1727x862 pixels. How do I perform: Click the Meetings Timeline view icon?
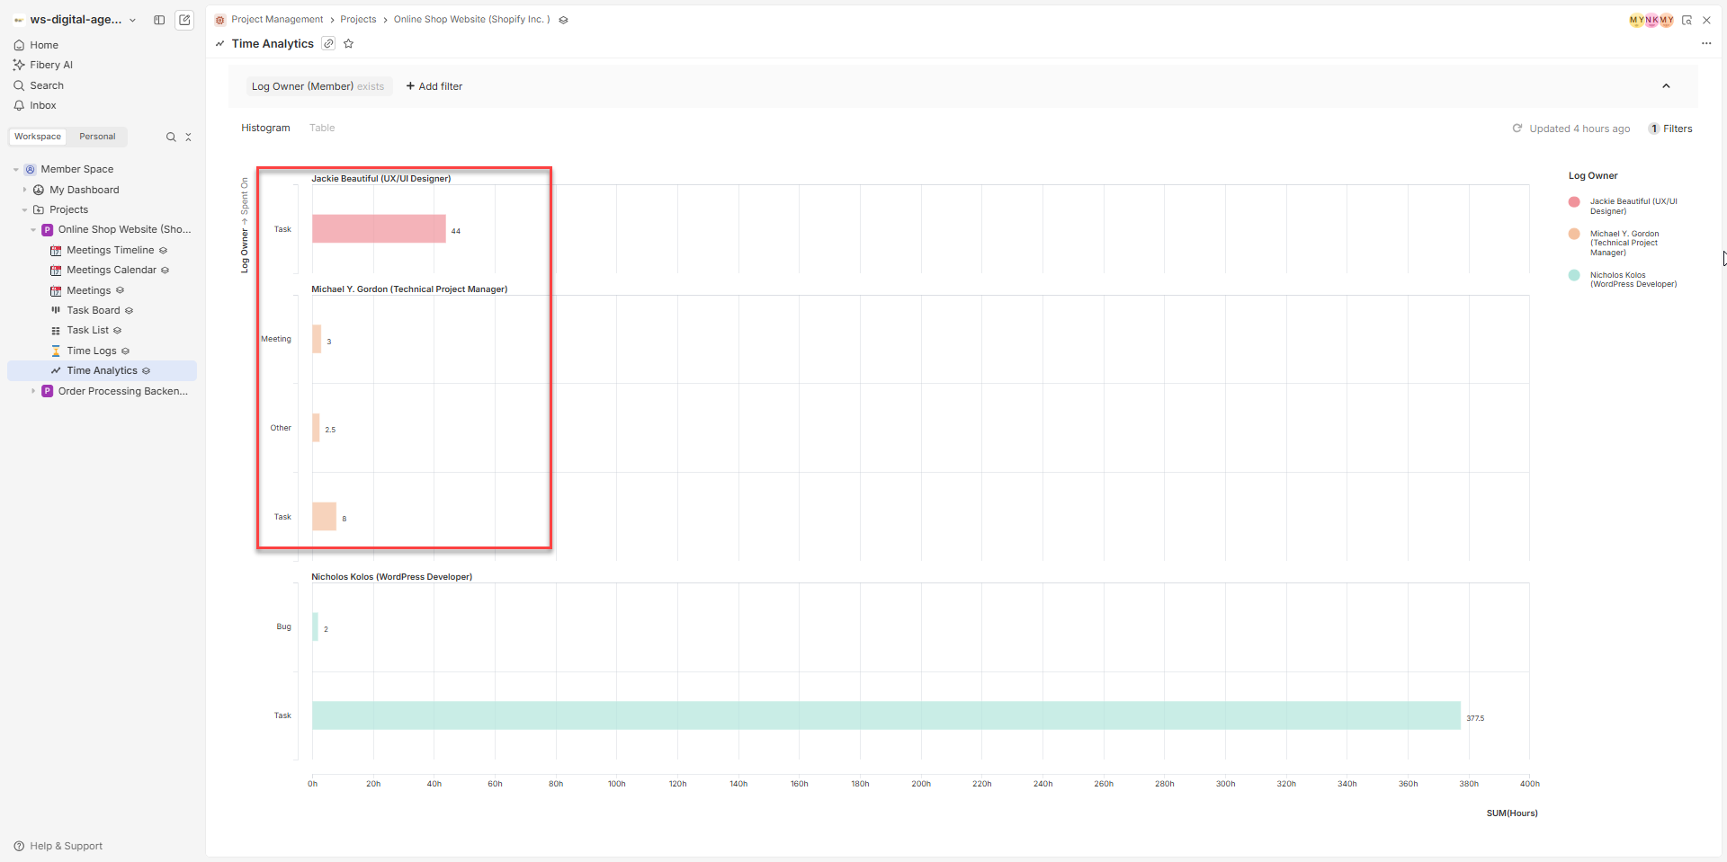pyautogui.click(x=56, y=250)
